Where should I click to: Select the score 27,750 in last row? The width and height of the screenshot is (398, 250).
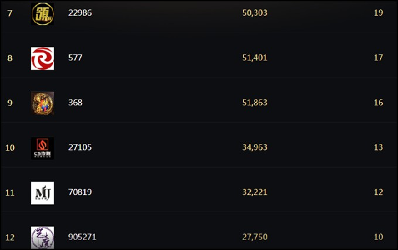click(255, 237)
